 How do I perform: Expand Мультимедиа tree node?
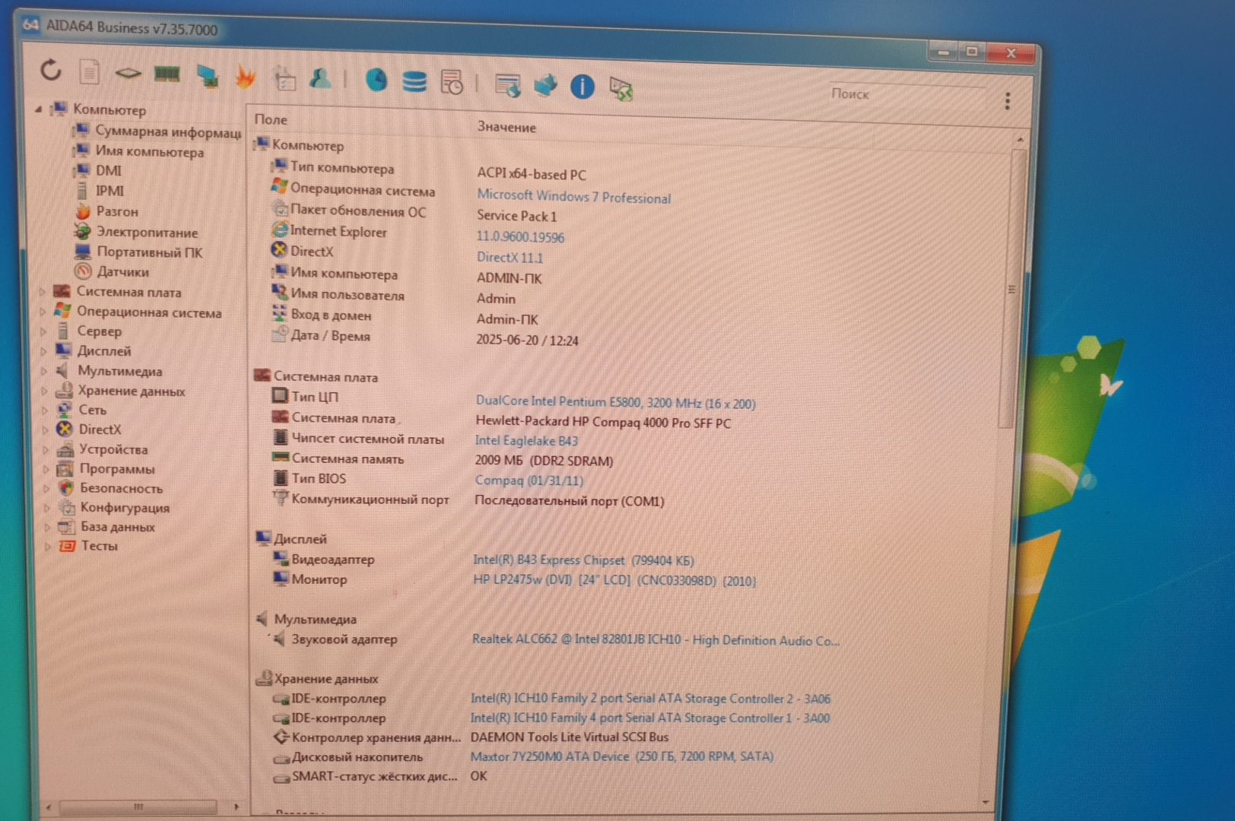pos(44,371)
